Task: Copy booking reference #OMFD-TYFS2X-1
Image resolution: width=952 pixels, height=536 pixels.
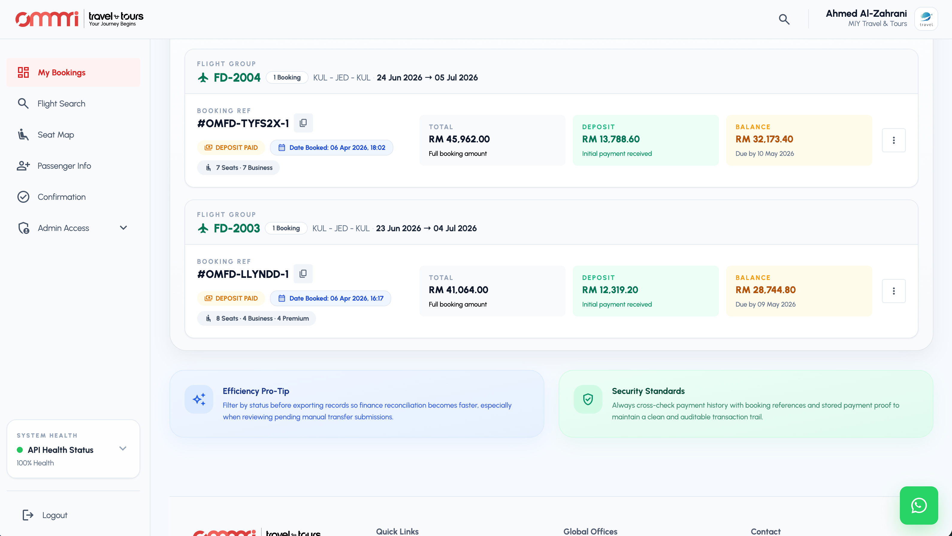Action: [x=303, y=123]
